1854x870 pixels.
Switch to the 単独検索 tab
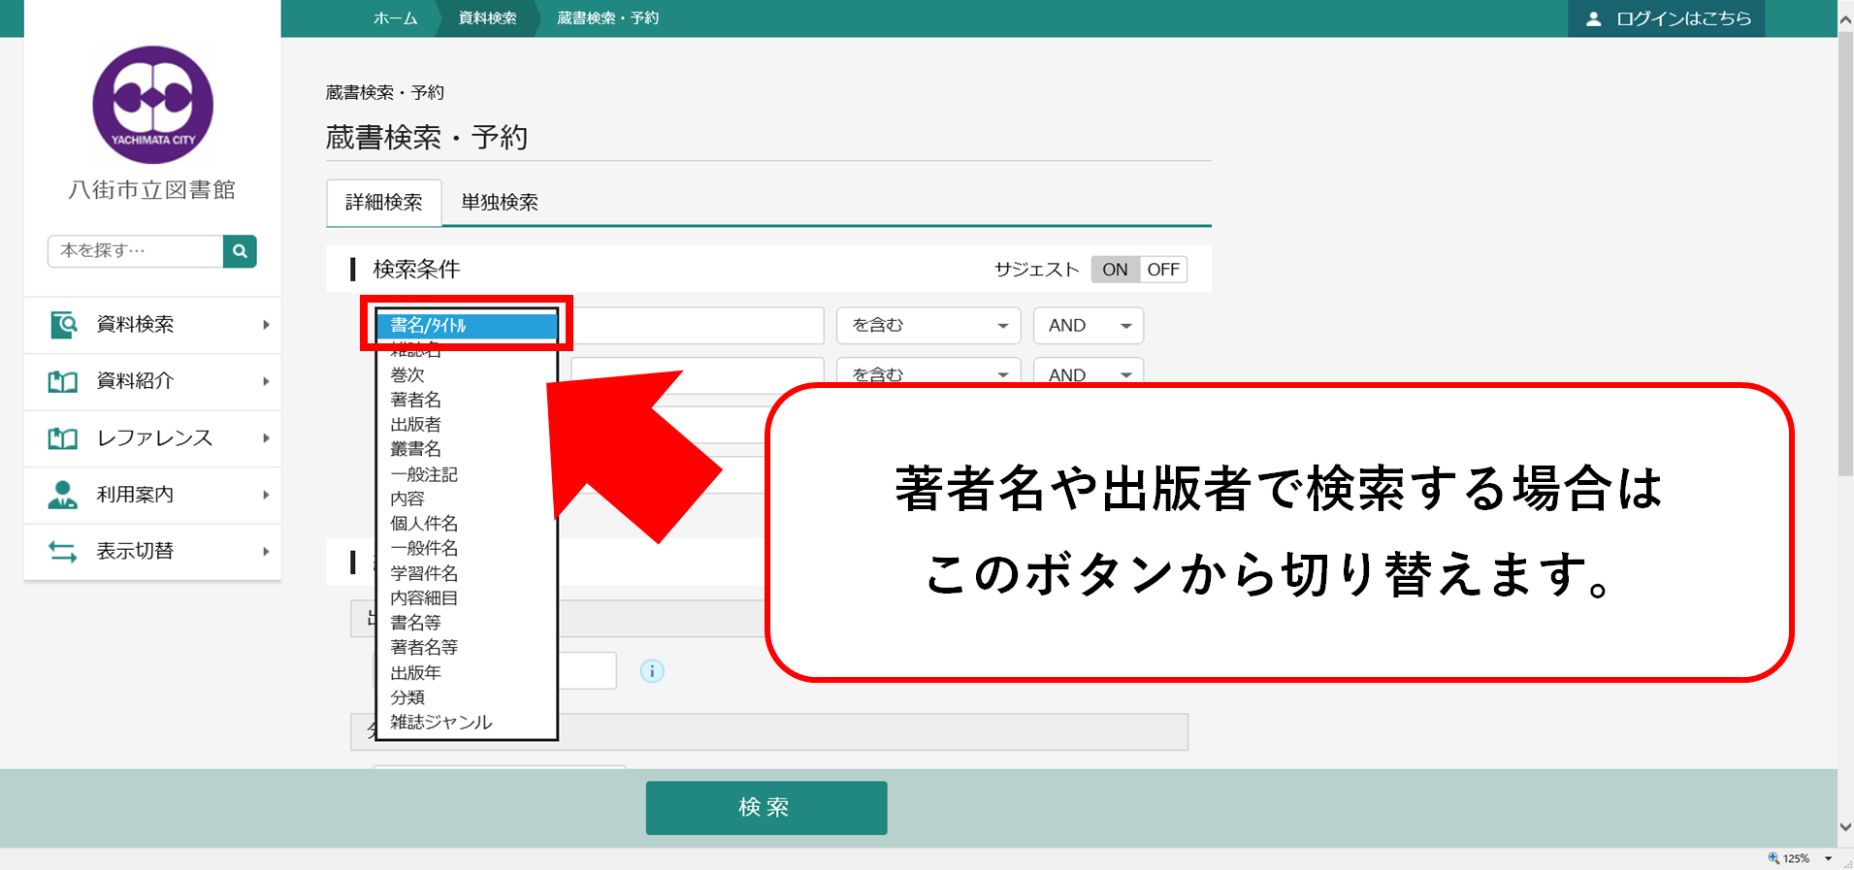499,203
